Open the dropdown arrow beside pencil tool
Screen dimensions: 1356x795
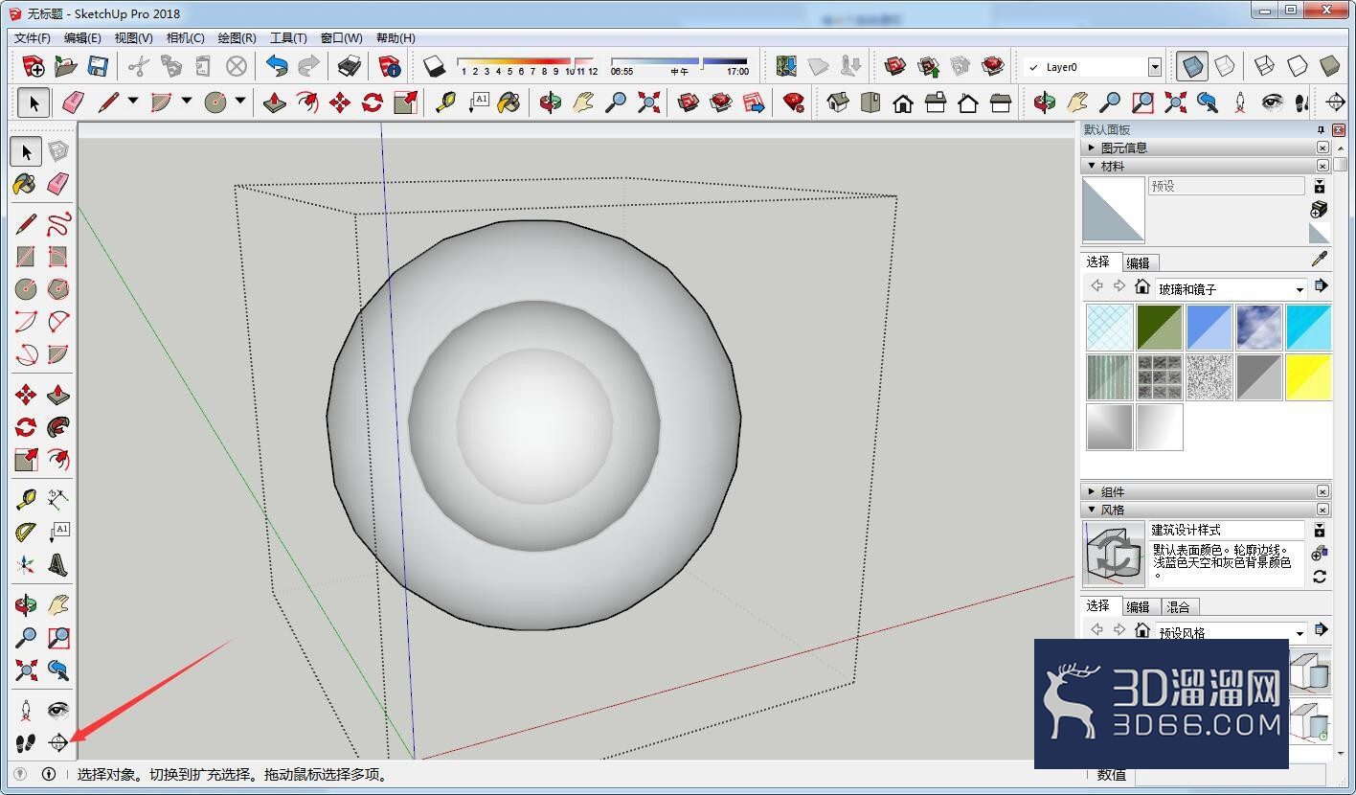(x=133, y=102)
